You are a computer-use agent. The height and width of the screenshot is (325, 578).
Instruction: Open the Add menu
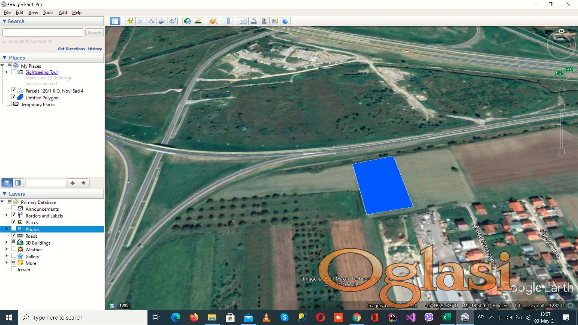pos(63,12)
